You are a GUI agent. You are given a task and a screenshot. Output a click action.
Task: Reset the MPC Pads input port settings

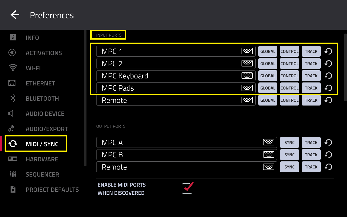328,88
